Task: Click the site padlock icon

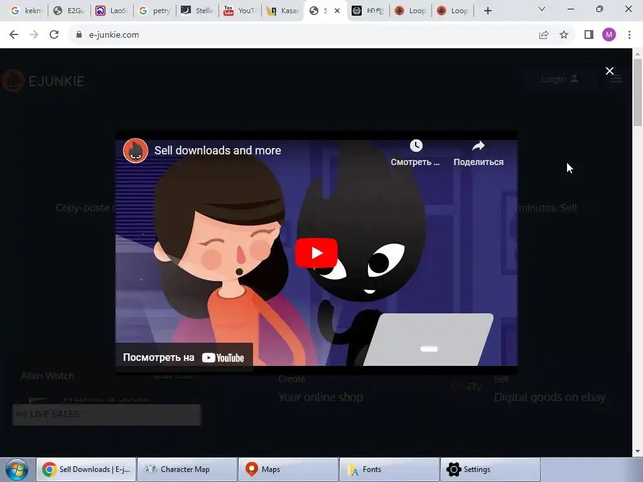Action: 78,35
